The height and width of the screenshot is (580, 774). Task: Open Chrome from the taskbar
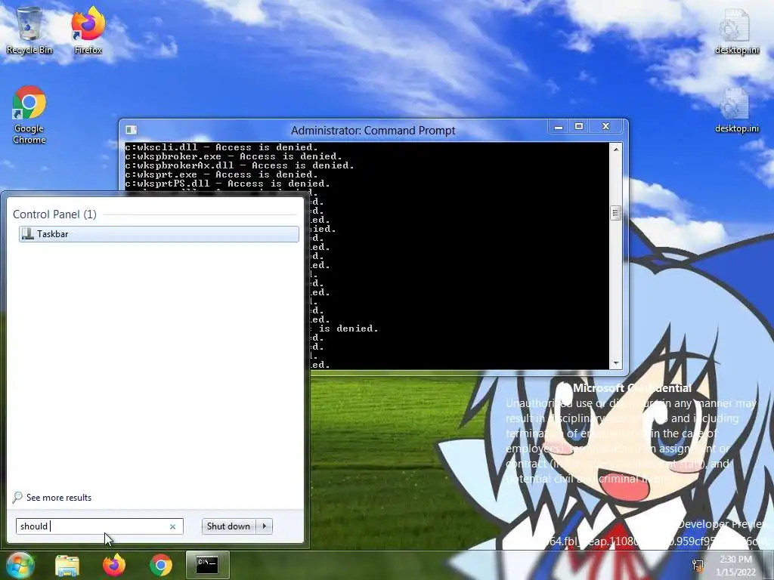161,565
